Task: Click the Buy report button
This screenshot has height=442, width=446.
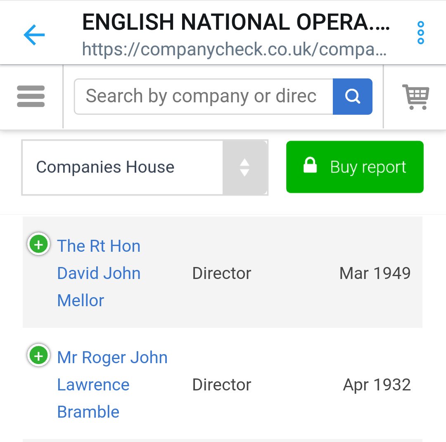Action: pos(355,167)
